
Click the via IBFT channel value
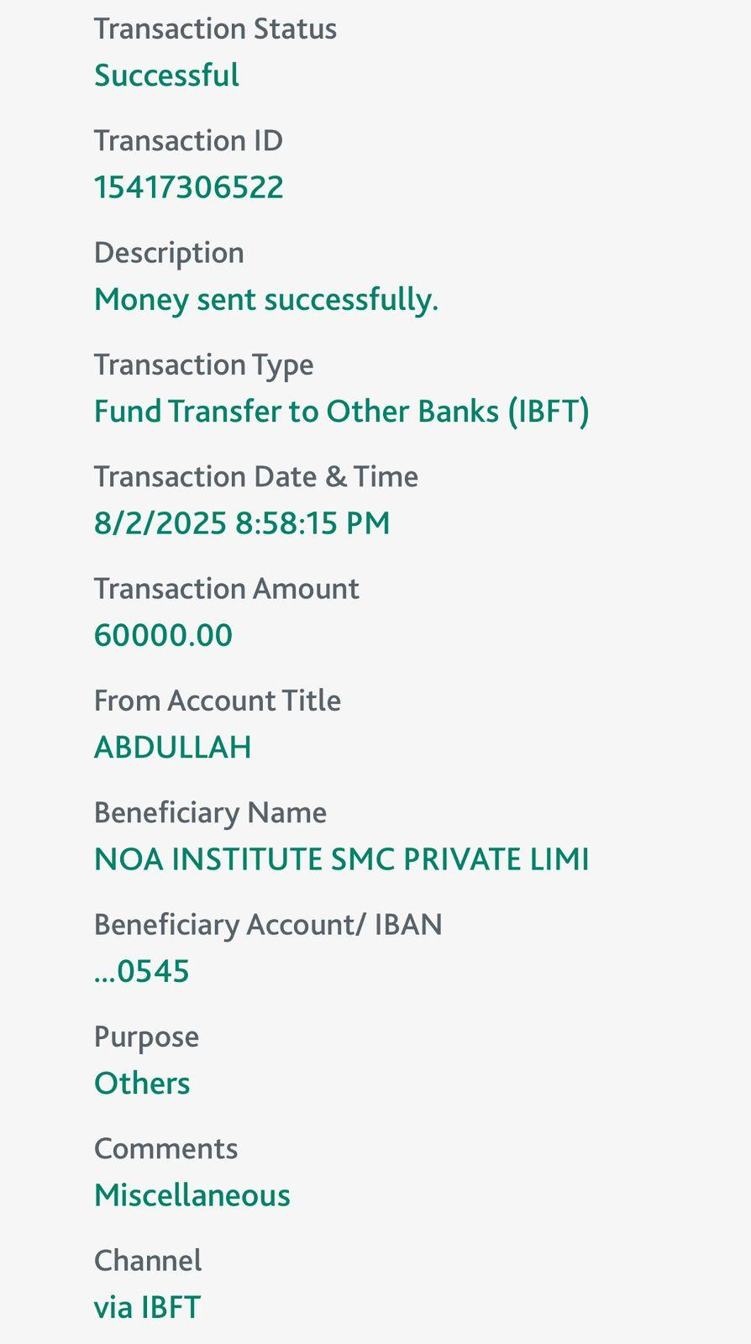pyautogui.click(x=147, y=1308)
